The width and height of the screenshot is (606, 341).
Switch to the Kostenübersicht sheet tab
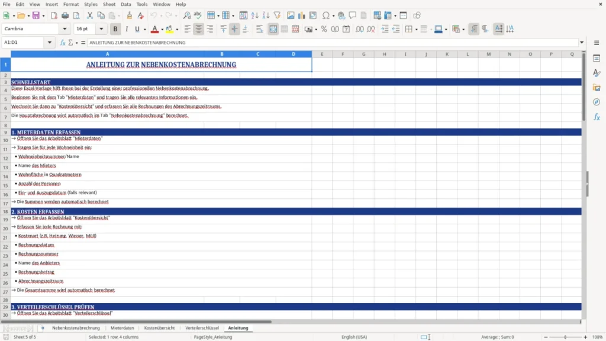(x=159, y=328)
